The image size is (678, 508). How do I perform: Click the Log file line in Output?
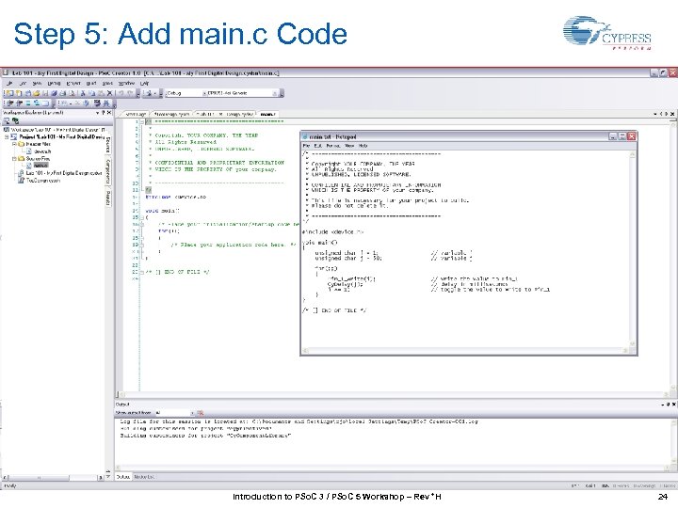(x=299, y=421)
